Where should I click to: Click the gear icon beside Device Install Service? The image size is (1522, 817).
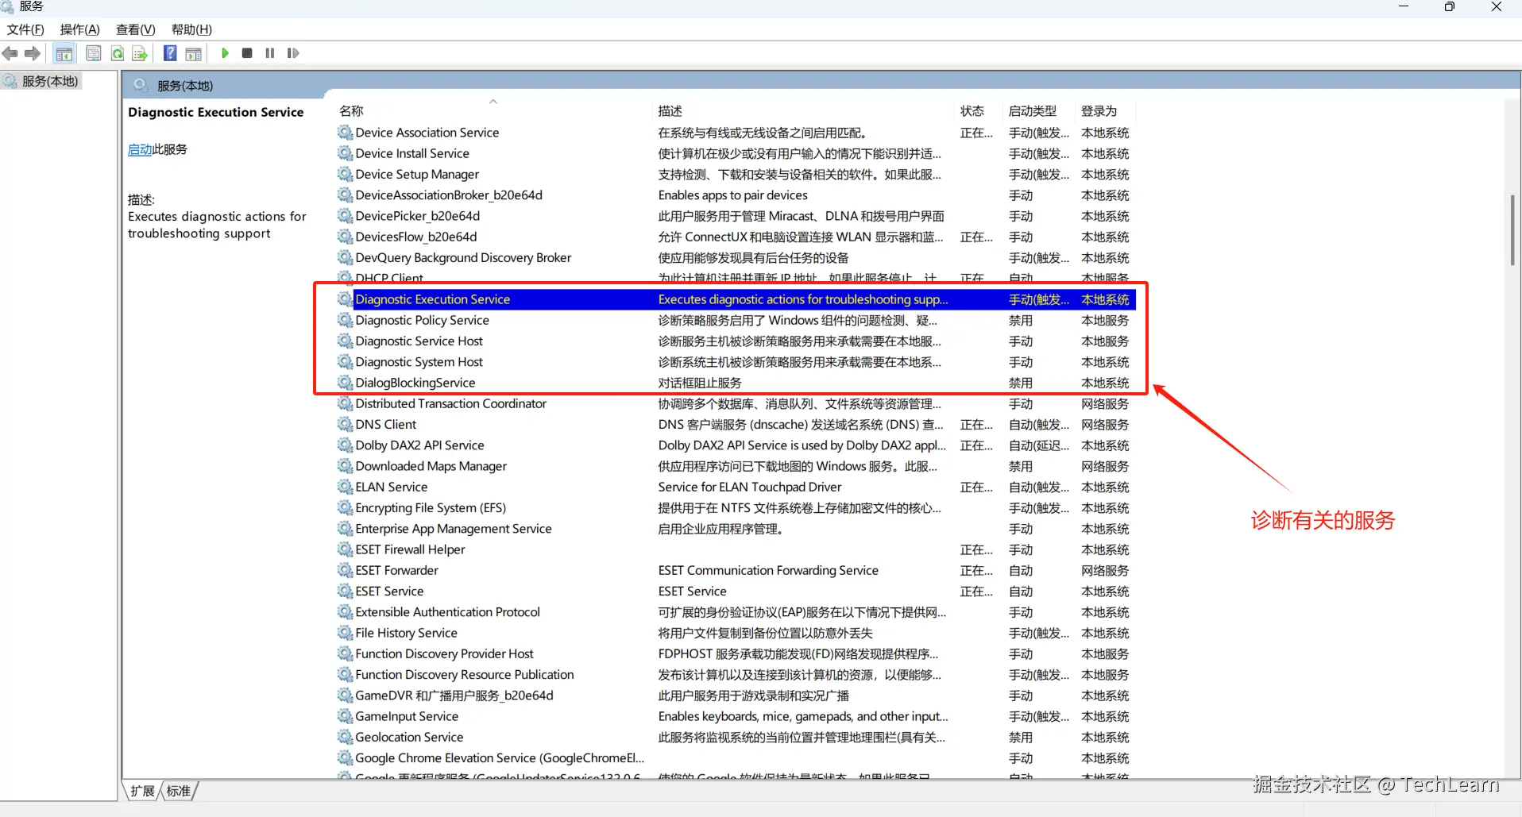[345, 153]
